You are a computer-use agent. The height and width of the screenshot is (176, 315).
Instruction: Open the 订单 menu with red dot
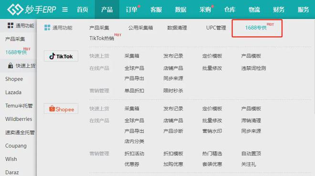tap(132, 10)
